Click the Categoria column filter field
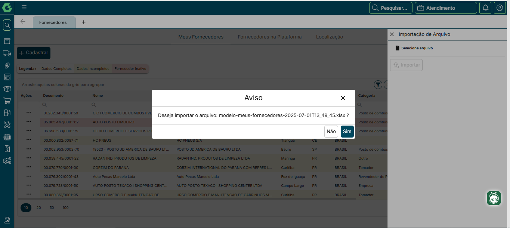This screenshot has height=228, width=510. pos(372,105)
